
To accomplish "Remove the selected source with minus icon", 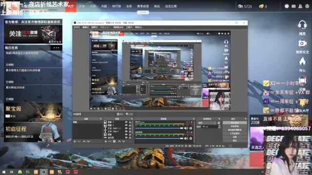I will point(110,141).
